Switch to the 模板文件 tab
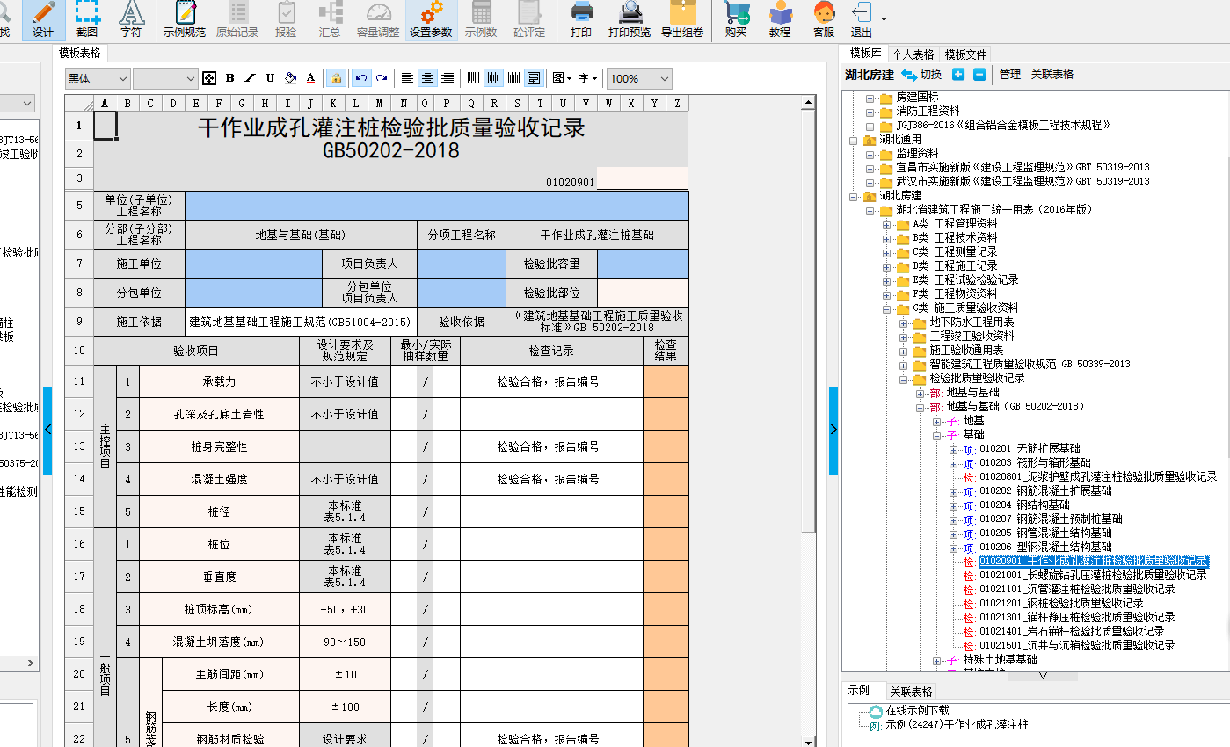The height and width of the screenshot is (747, 1230). (965, 54)
